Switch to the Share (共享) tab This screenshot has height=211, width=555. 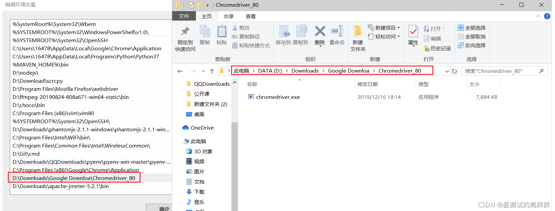(x=228, y=16)
